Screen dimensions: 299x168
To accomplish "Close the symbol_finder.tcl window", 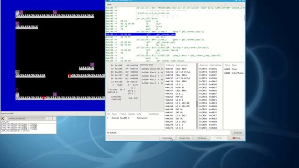I will (x=54, y=119).
